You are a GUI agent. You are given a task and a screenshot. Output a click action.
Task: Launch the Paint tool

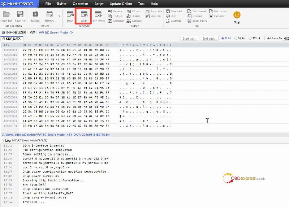pyautogui.click(x=171, y=16)
